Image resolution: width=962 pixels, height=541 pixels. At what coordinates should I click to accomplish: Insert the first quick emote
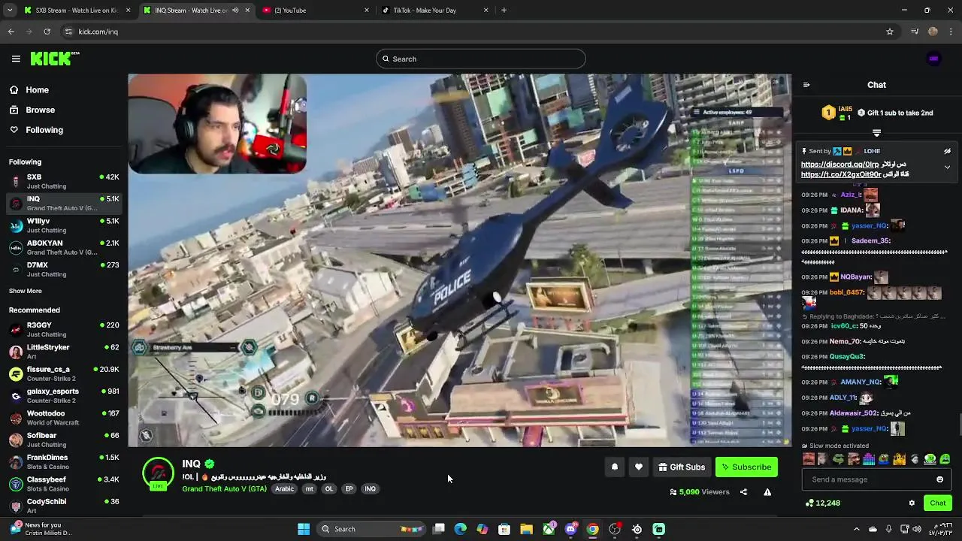click(809, 459)
